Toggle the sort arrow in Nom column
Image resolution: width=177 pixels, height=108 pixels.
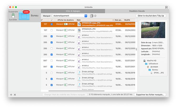[x=113, y=20]
